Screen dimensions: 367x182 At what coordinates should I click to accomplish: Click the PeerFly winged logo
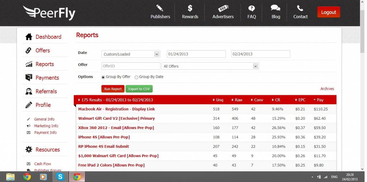49,13
